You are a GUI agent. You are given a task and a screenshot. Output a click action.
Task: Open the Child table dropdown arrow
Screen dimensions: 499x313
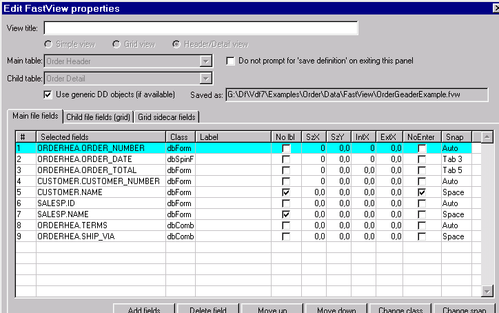click(x=206, y=79)
